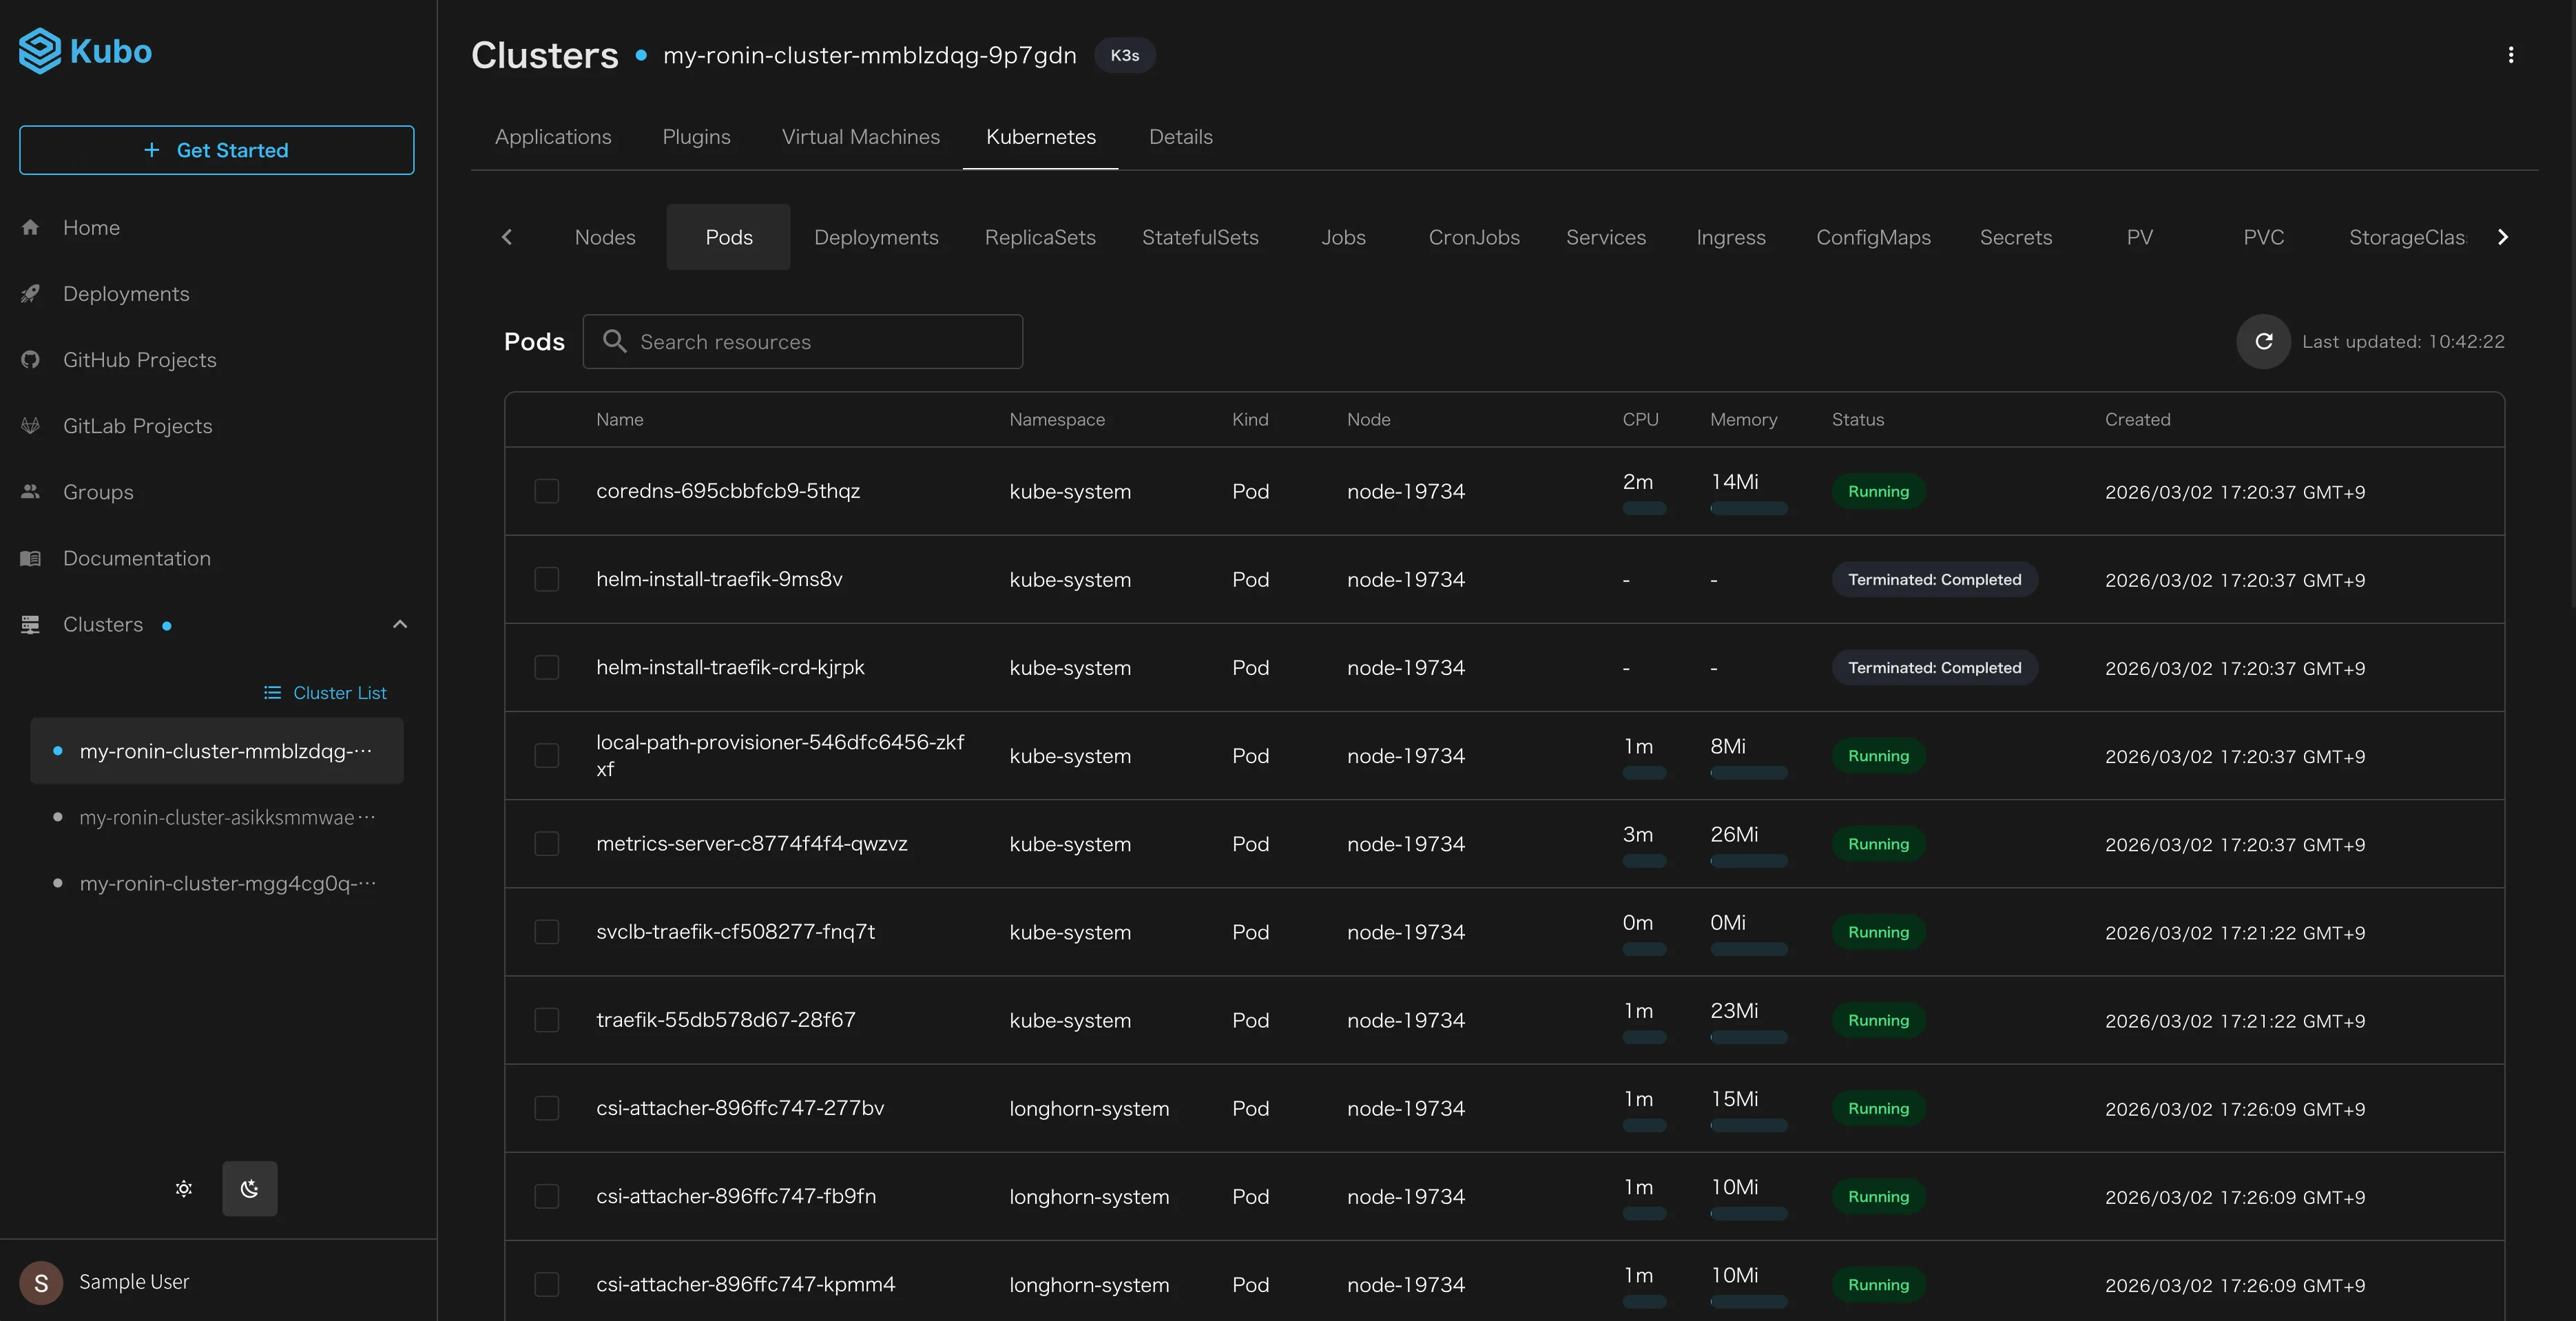Open GitHub Projects in sidebar
Screen dimensions: 2576x1321
pos(139,359)
